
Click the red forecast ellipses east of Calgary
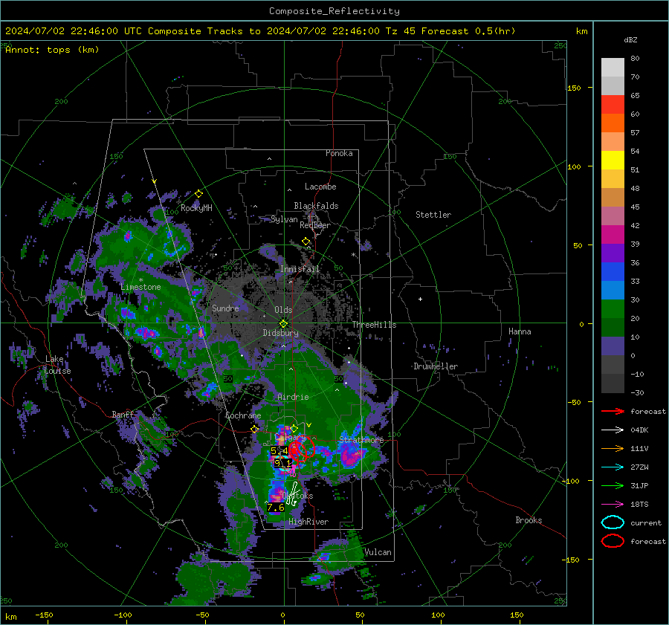[302, 450]
